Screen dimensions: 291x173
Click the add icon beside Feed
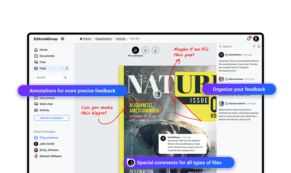(x=67, y=69)
